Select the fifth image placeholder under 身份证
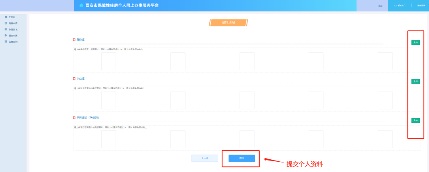The height and width of the screenshot is (172, 429). (x=385, y=61)
